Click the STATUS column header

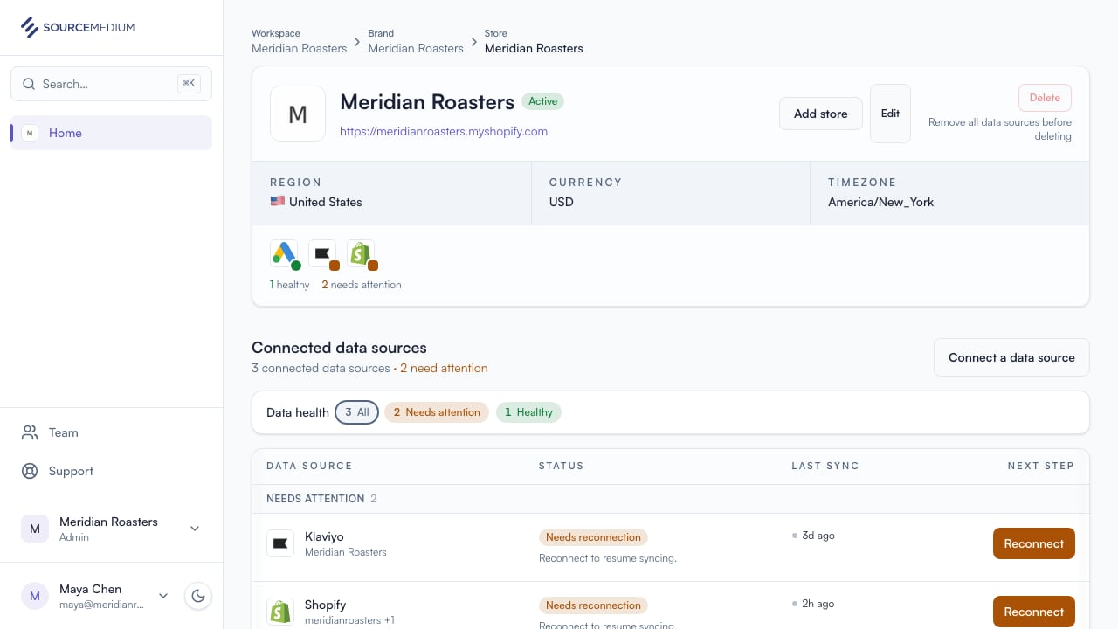pyautogui.click(x=561, y=466)
